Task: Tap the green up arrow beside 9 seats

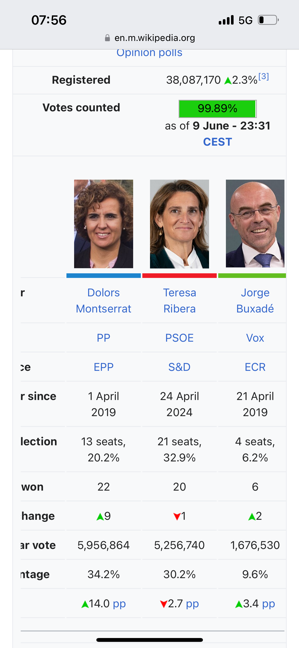Action: click(x=100, y=517)
